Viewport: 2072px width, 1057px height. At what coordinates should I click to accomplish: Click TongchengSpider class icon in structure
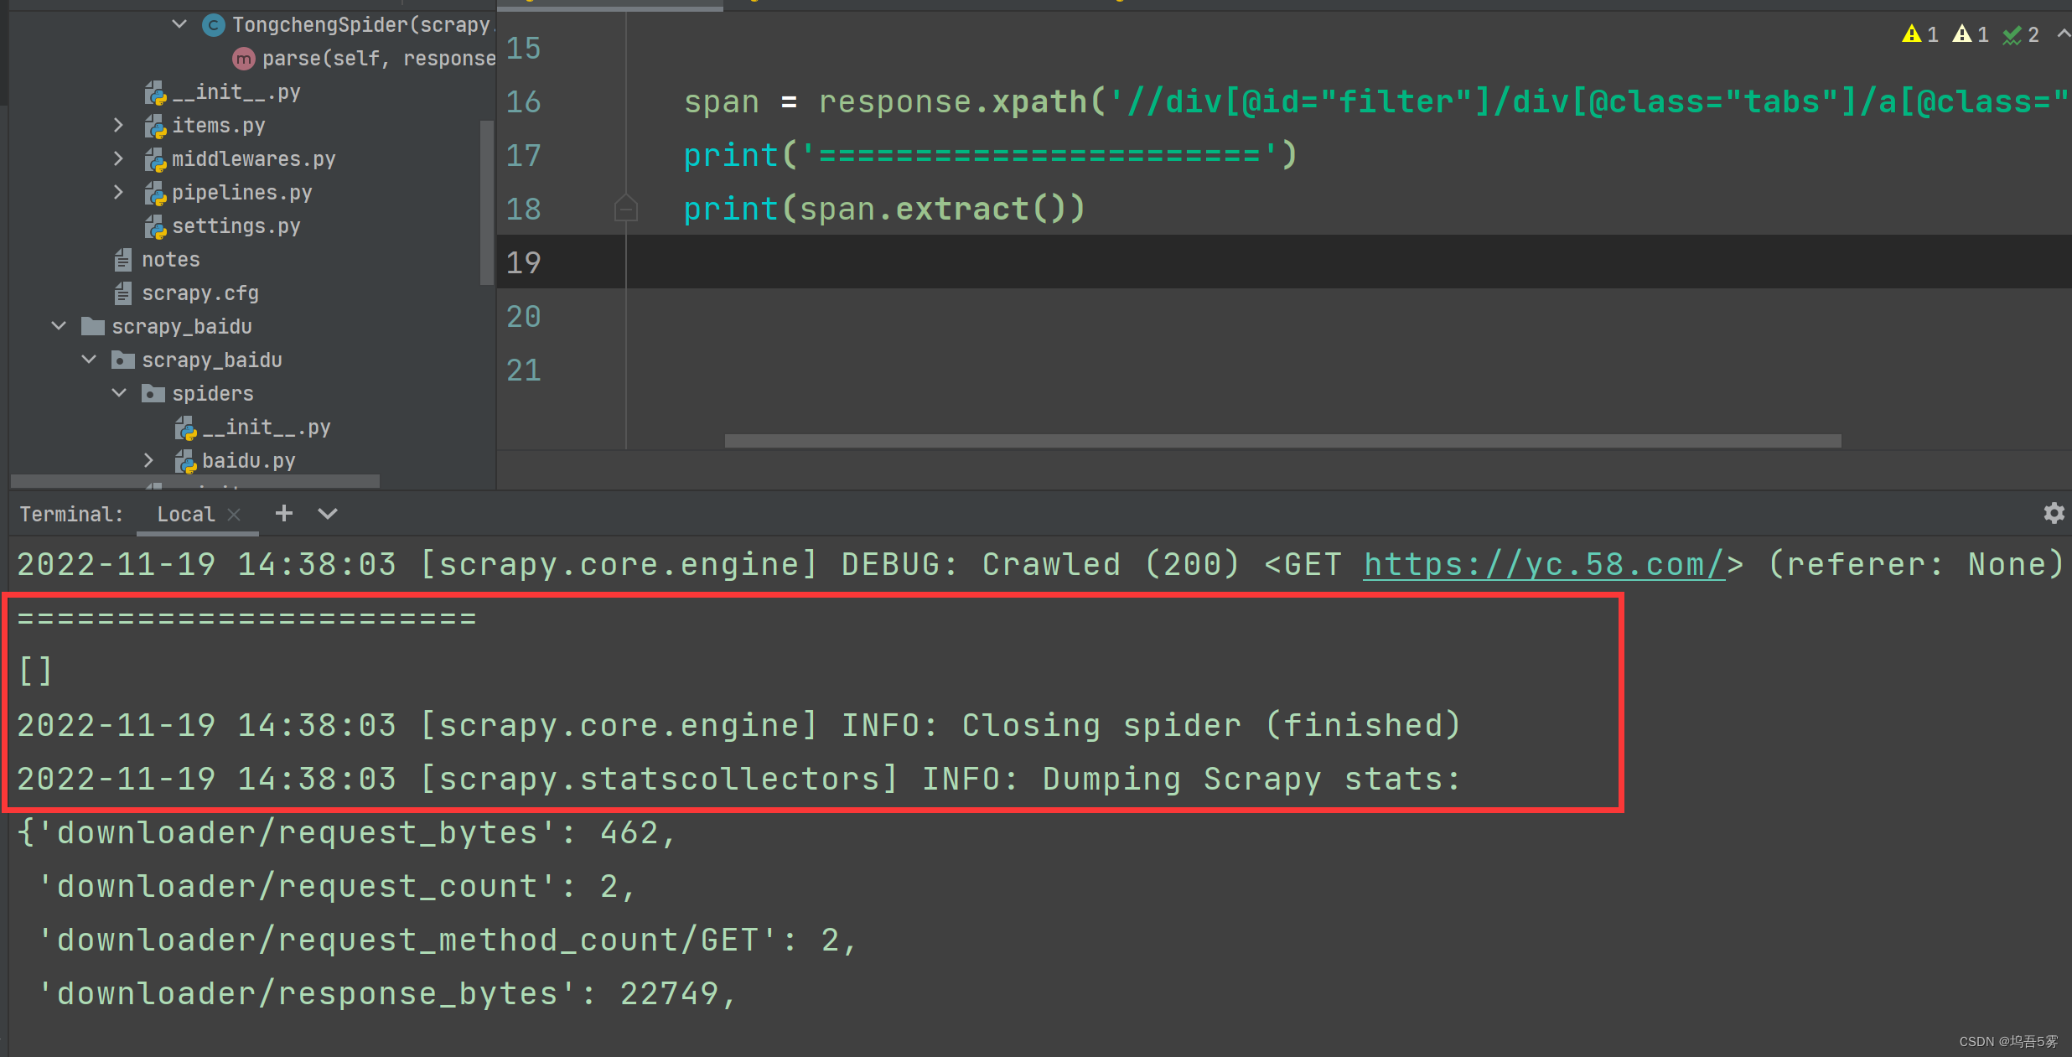pos(214,25)
